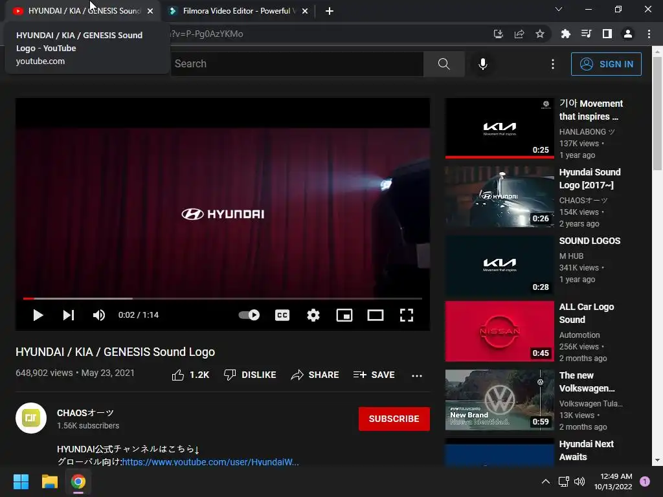The width and height of the screenshot is (663, 497).
Task: Switch to Filmora Video Editor tab
Action: coord(239,11)
